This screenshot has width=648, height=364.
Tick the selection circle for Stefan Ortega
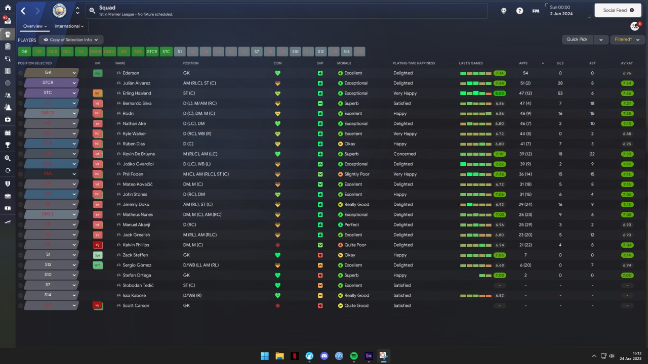20,276
